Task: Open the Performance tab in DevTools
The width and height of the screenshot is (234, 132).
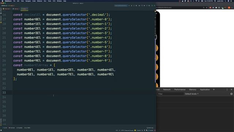Action: pos(180,89)
